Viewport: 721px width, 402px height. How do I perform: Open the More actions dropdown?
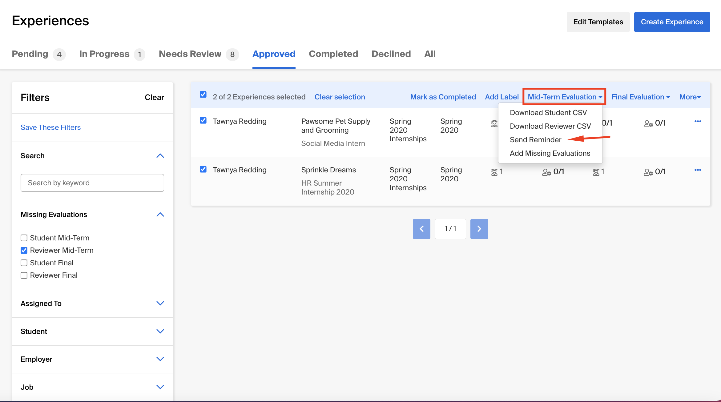[x=690, y=97]
